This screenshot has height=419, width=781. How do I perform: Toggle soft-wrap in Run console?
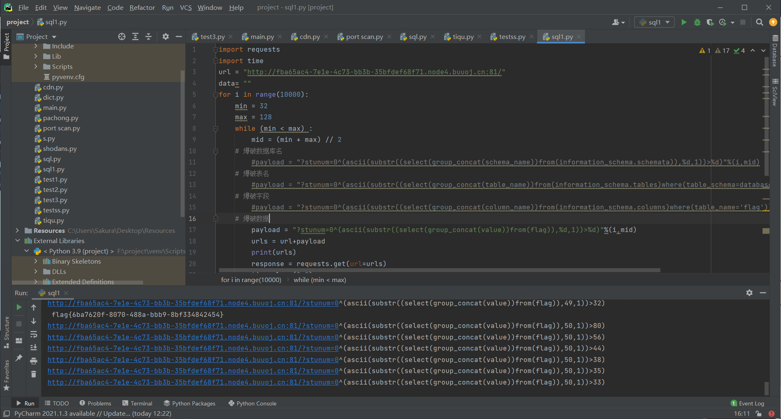(34, 334)
